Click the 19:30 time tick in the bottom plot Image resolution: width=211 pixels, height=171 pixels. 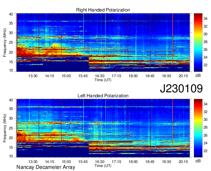tap(167, 162)
